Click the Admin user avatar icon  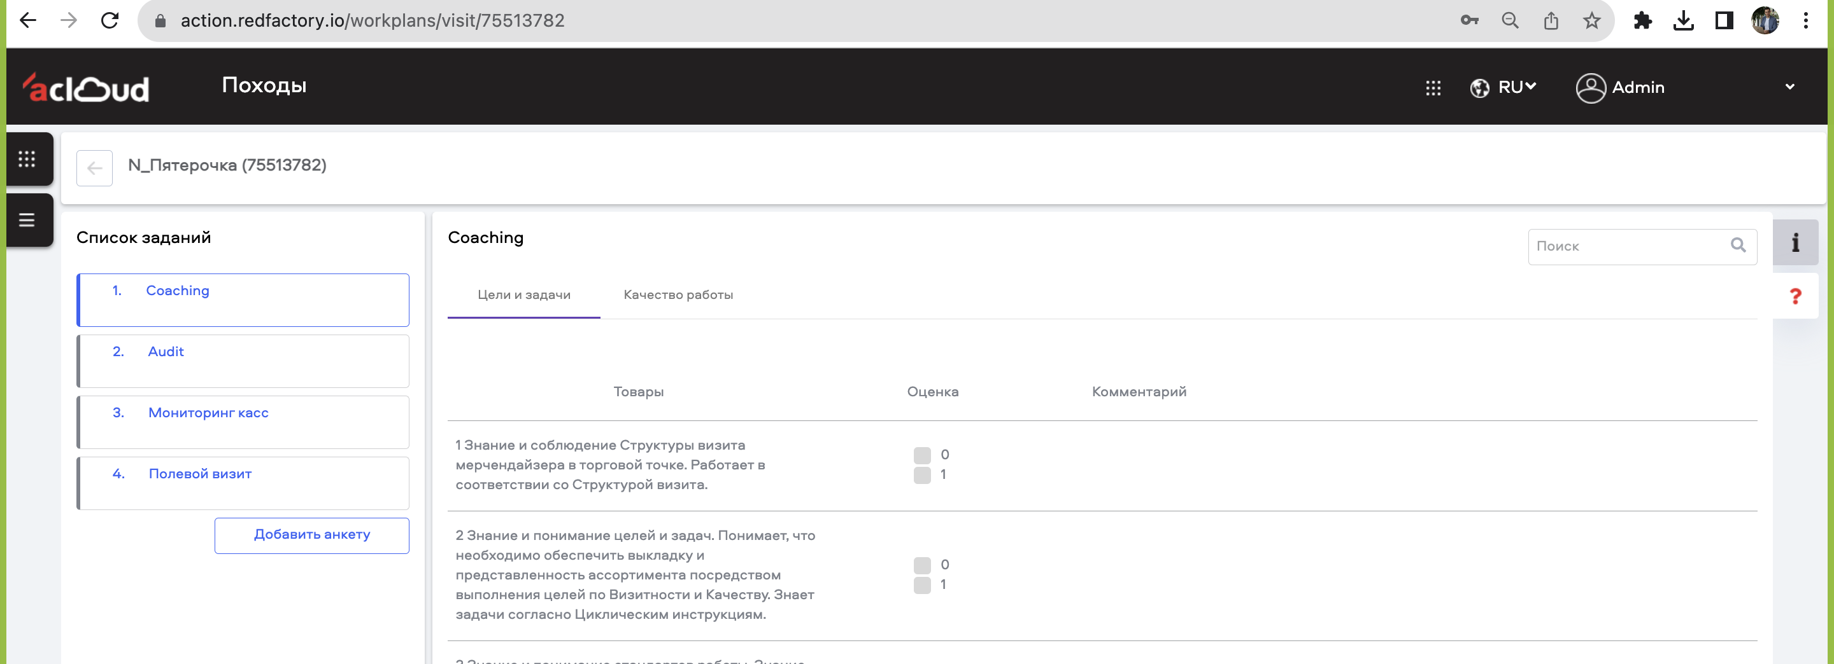click(x=1591, y=87)
